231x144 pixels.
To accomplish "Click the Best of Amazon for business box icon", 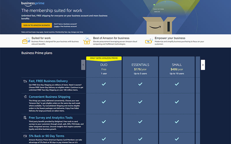I will click(87, 41).
